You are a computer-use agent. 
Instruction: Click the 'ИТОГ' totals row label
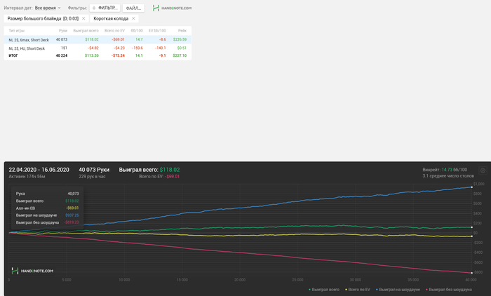point(13,55)
